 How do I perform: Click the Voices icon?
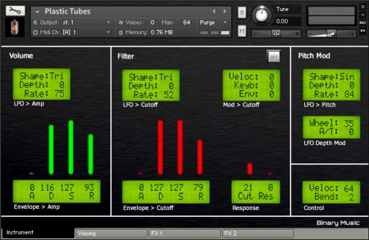(121, 22)
